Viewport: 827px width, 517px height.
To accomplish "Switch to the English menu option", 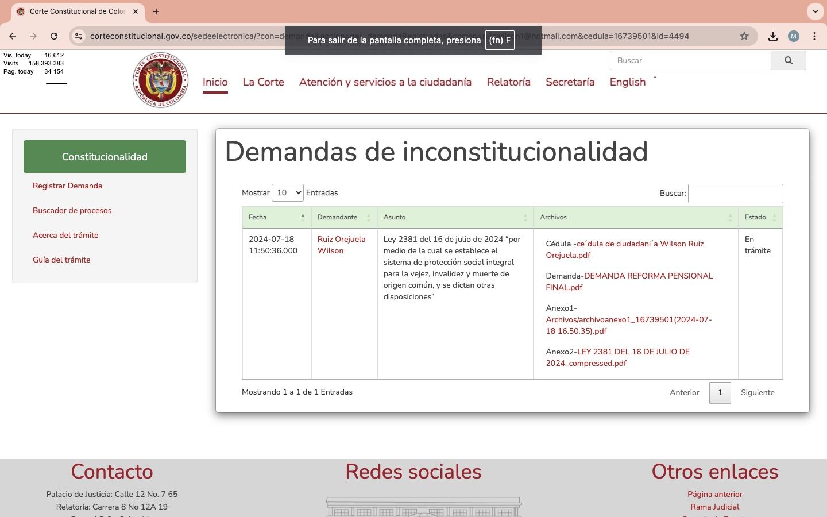I will pyautogui.click(x=627, y=82).
